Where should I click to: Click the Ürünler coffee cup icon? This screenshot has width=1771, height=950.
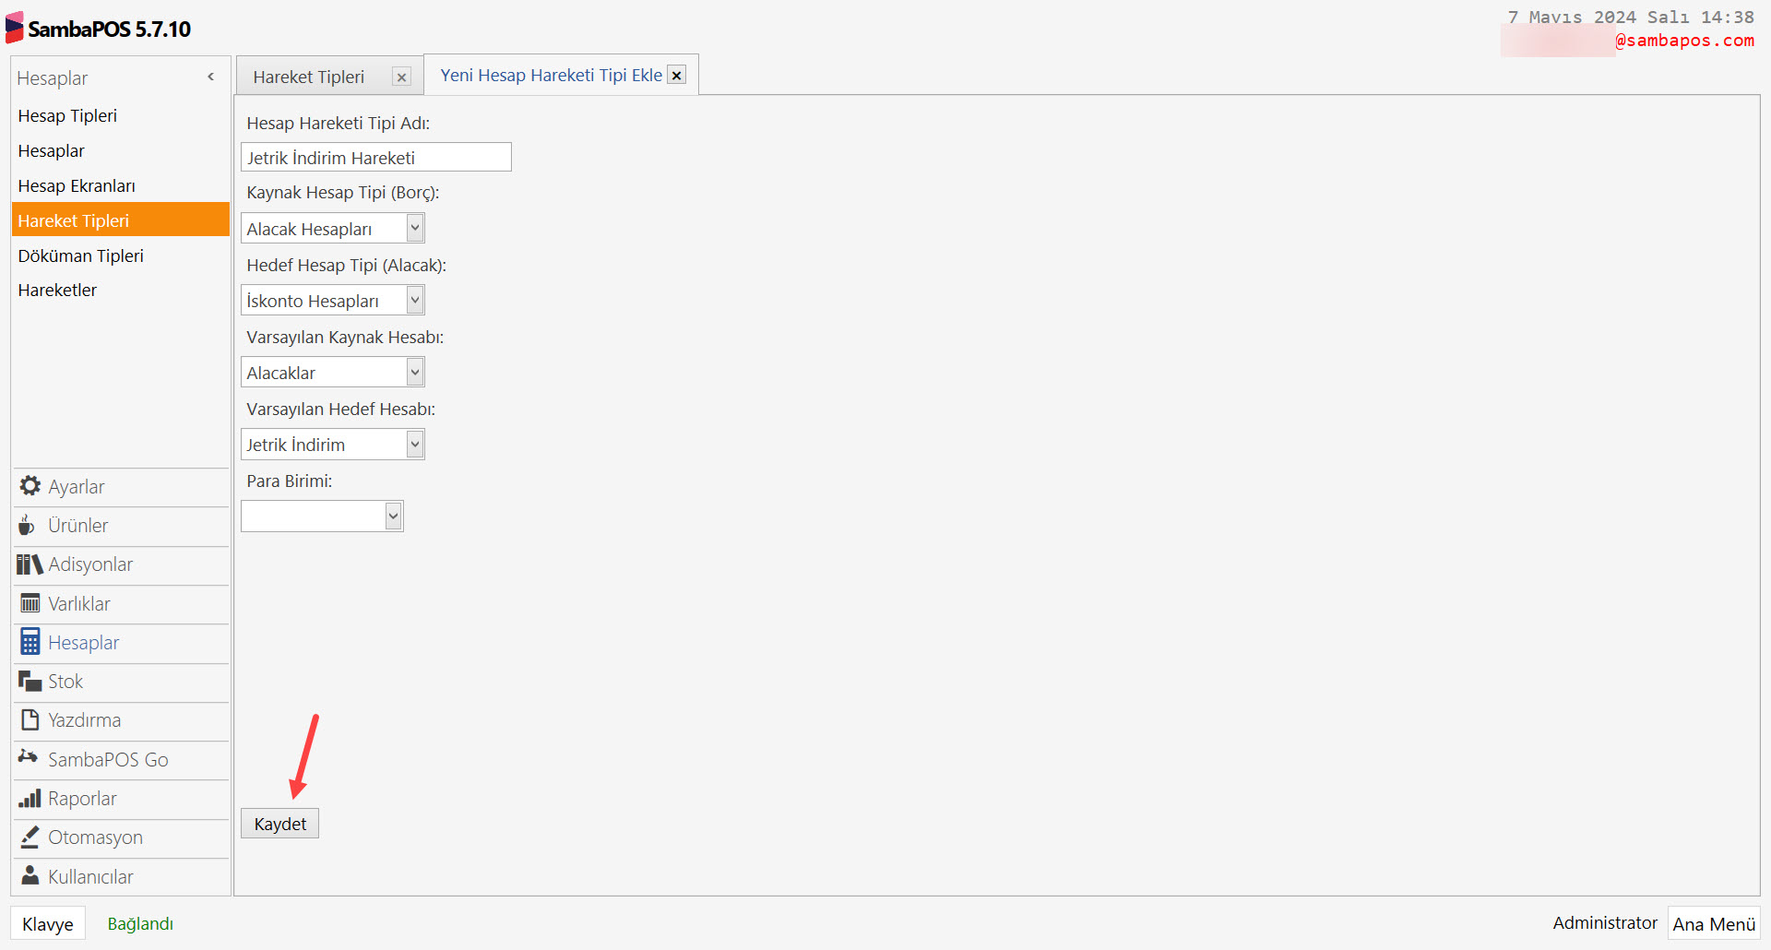tap(28, 526)
